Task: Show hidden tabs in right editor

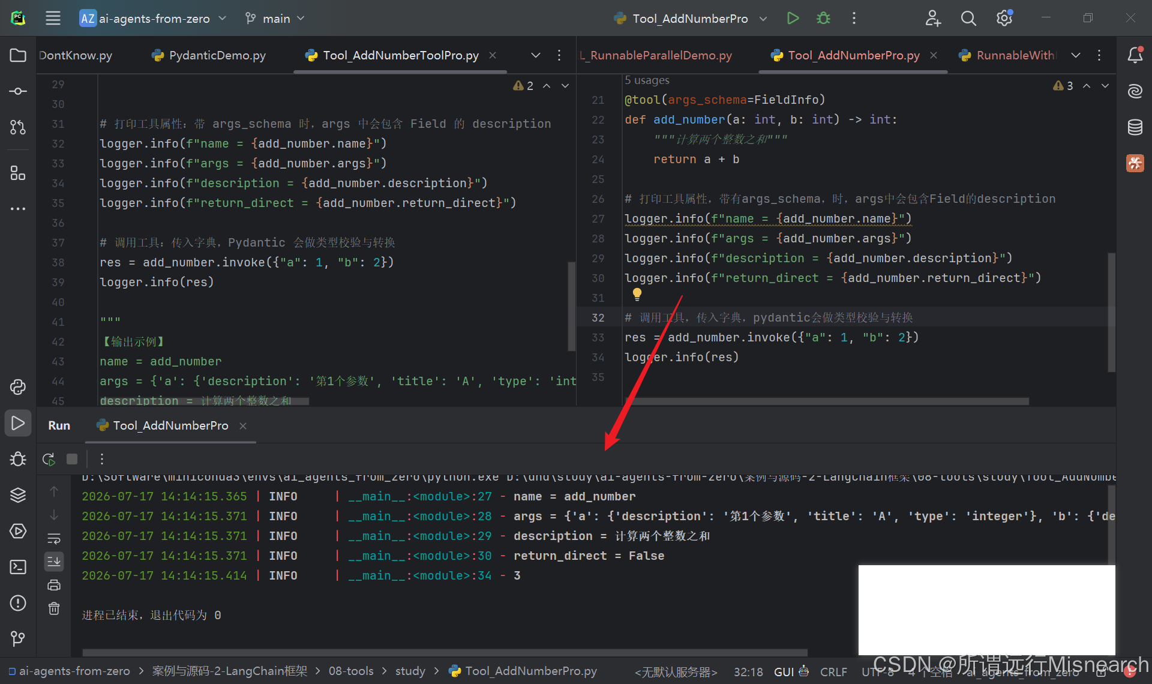Action: click(x=1076, y=55)
